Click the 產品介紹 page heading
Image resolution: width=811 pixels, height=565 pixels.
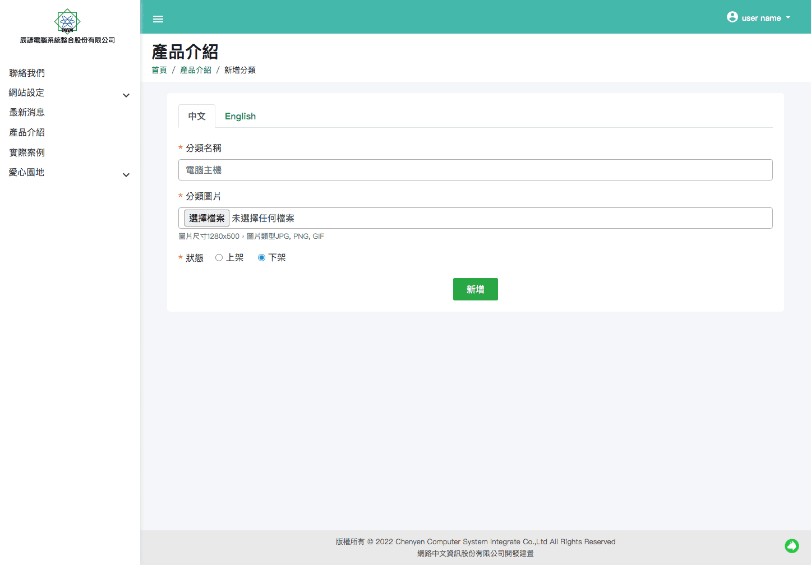tap(185, 52)
